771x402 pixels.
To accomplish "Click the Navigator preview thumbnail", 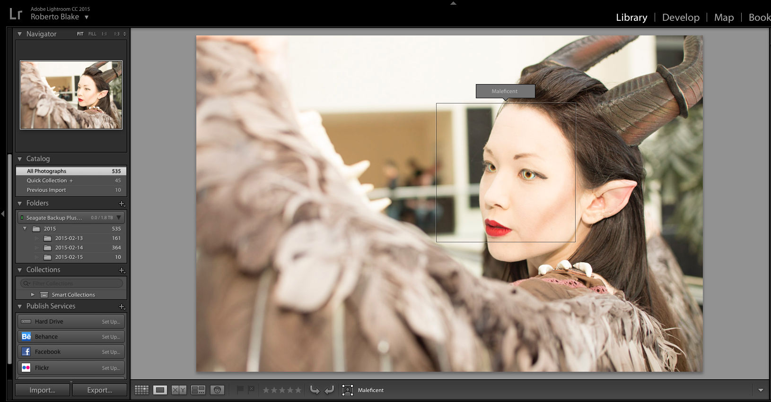I will tap(71, 94).
